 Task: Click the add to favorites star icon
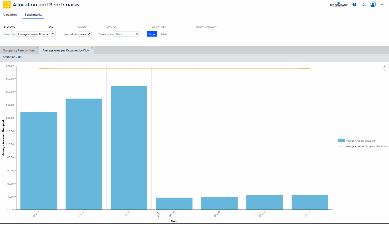pos(363,5)
